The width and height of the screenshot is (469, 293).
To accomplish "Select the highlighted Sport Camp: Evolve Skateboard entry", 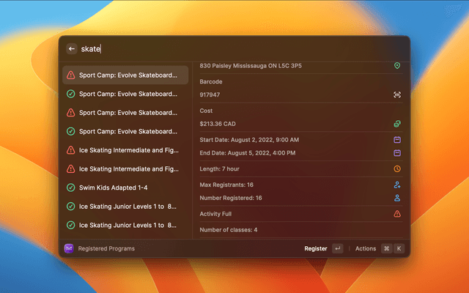I will pos(125,75).
